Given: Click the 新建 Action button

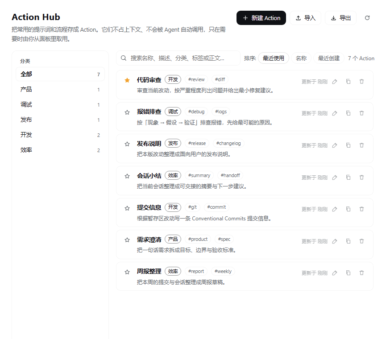Looking at the screenshot, I should (261, 18).
